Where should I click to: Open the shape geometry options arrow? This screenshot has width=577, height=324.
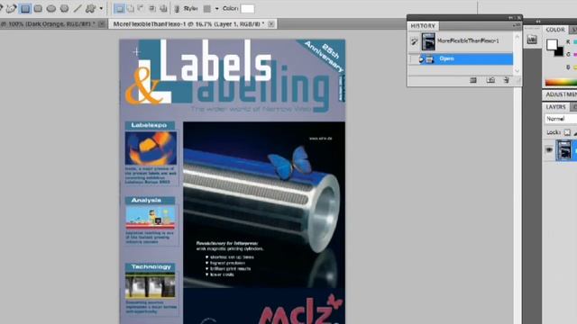[101, 8]
